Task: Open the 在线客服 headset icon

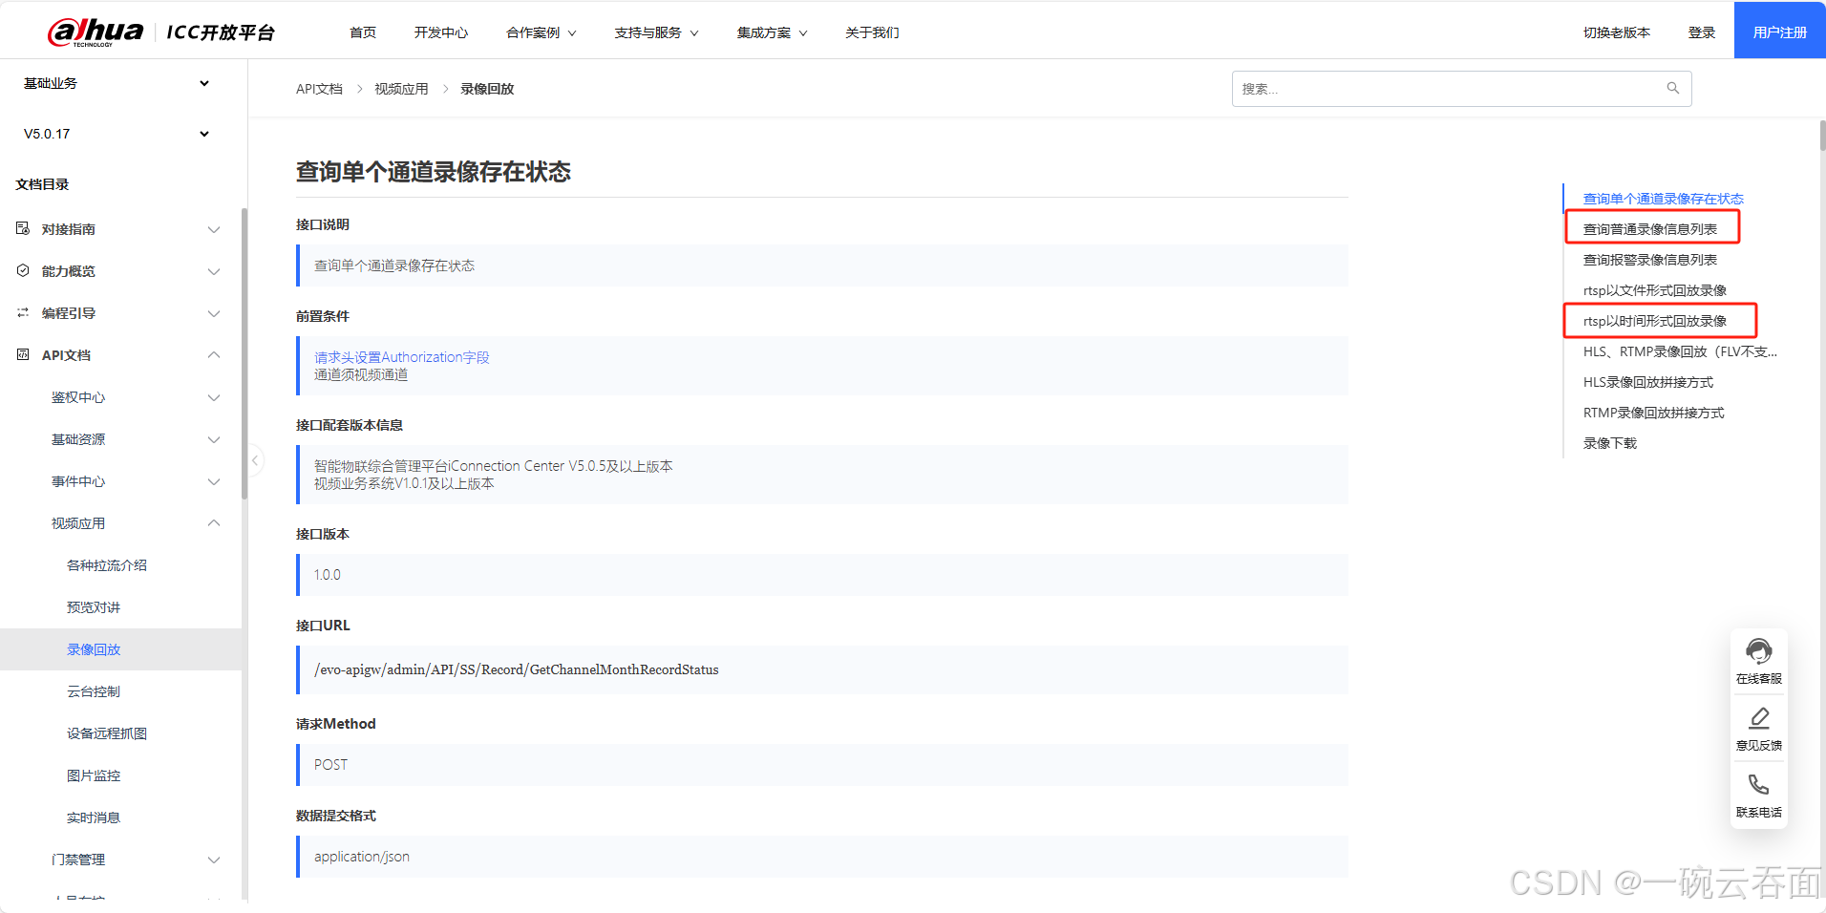Action: click(1758, 650)
